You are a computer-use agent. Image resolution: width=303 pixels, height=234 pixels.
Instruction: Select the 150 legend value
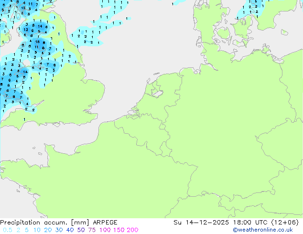pos(119,230)
